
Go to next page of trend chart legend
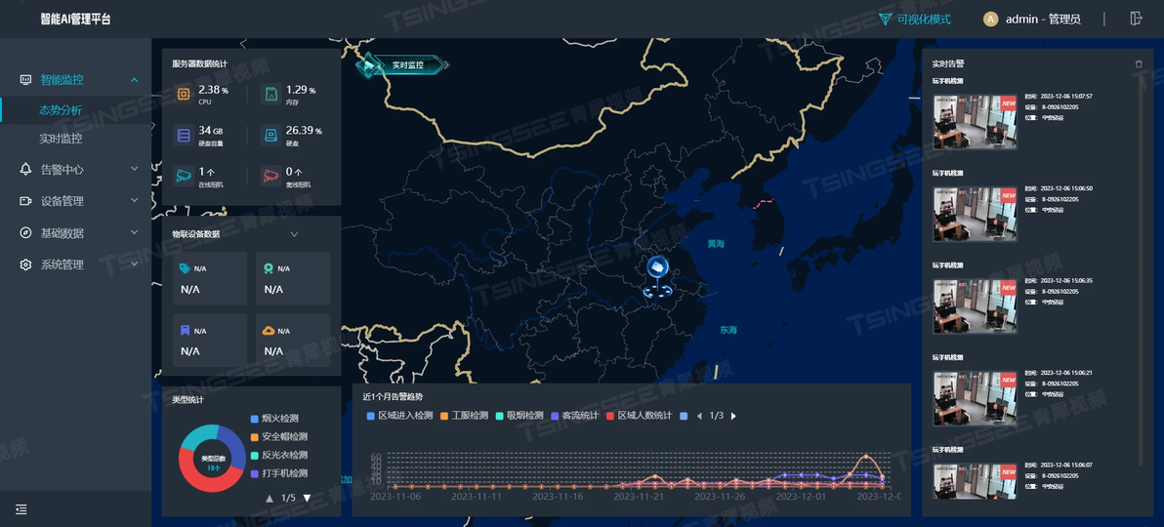734,416
